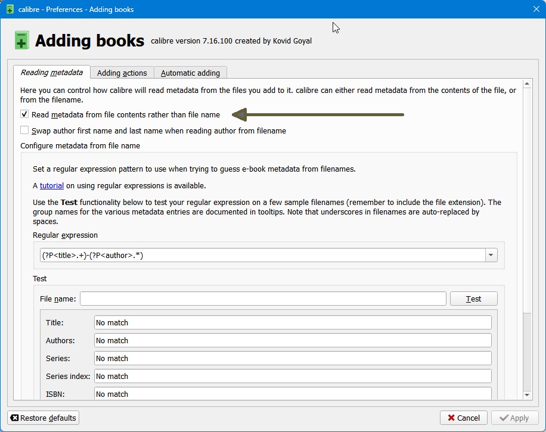
Task: Click the Regular expression text field
Action: click(x=262, y=256)
